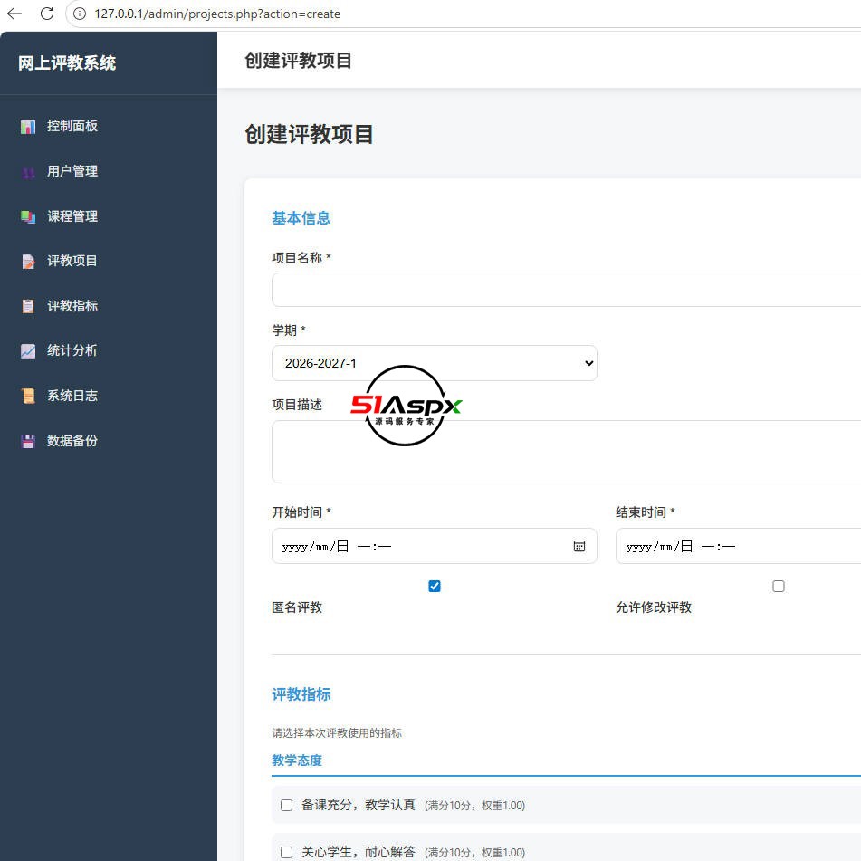Open the 学期 dropdown showing 2026-2027-1
Image resolution: width=861 pixels, height=861 pixels.
click(x=434, y=363)
